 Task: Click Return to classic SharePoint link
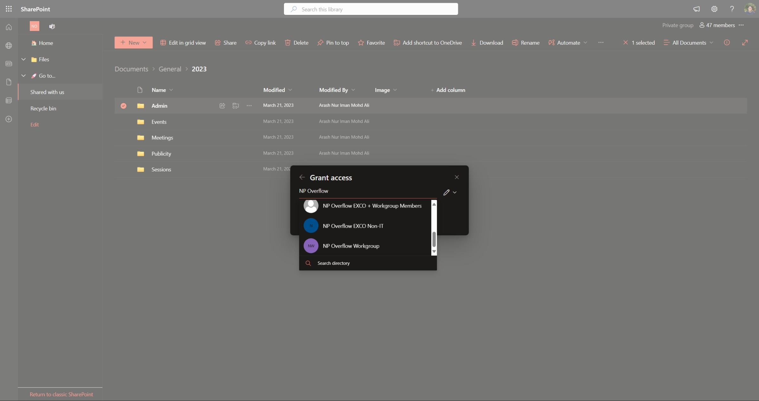click(x=61, y=394)
